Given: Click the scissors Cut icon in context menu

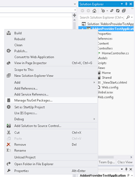Looking at the screenshot, I should click(x=9, y=132).
